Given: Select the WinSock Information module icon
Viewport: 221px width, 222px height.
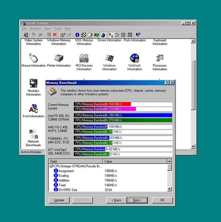Looking at the screenshot, I should pyautogui.click(x=134, y=58).
